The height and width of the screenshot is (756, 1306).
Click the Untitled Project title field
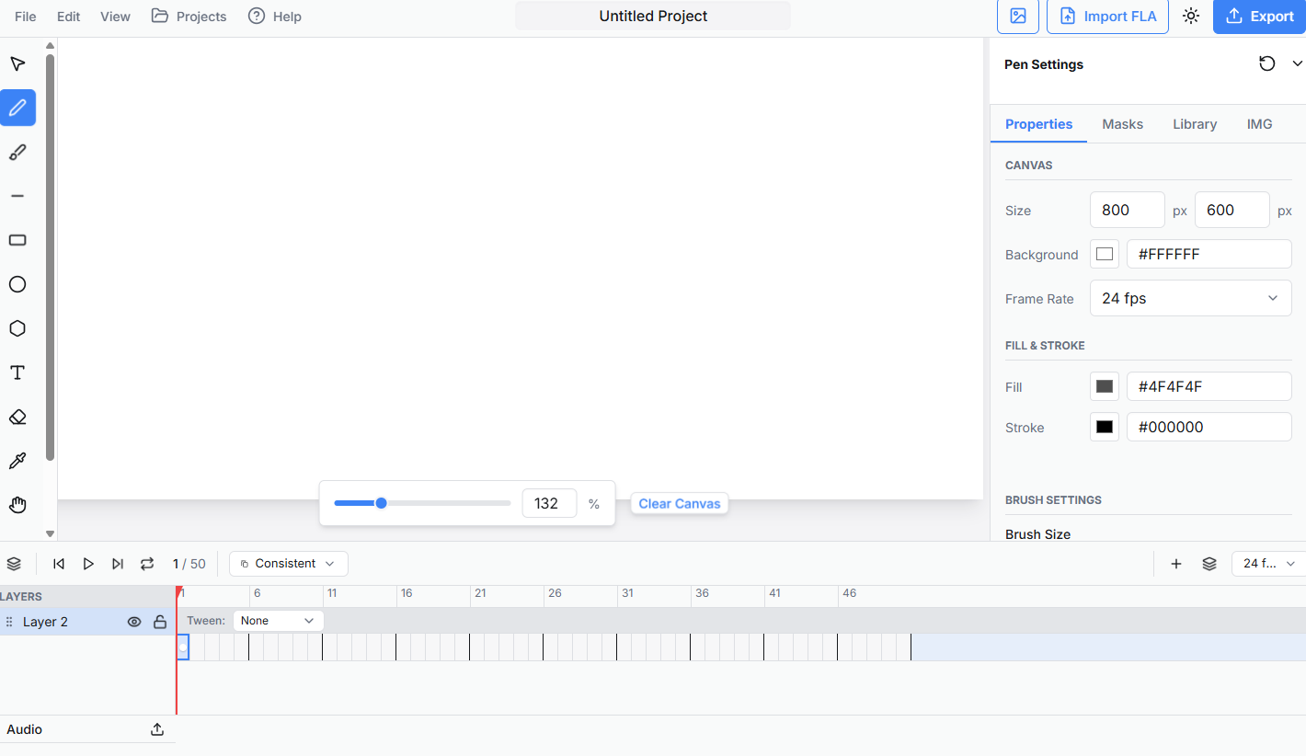coord(653,16)
